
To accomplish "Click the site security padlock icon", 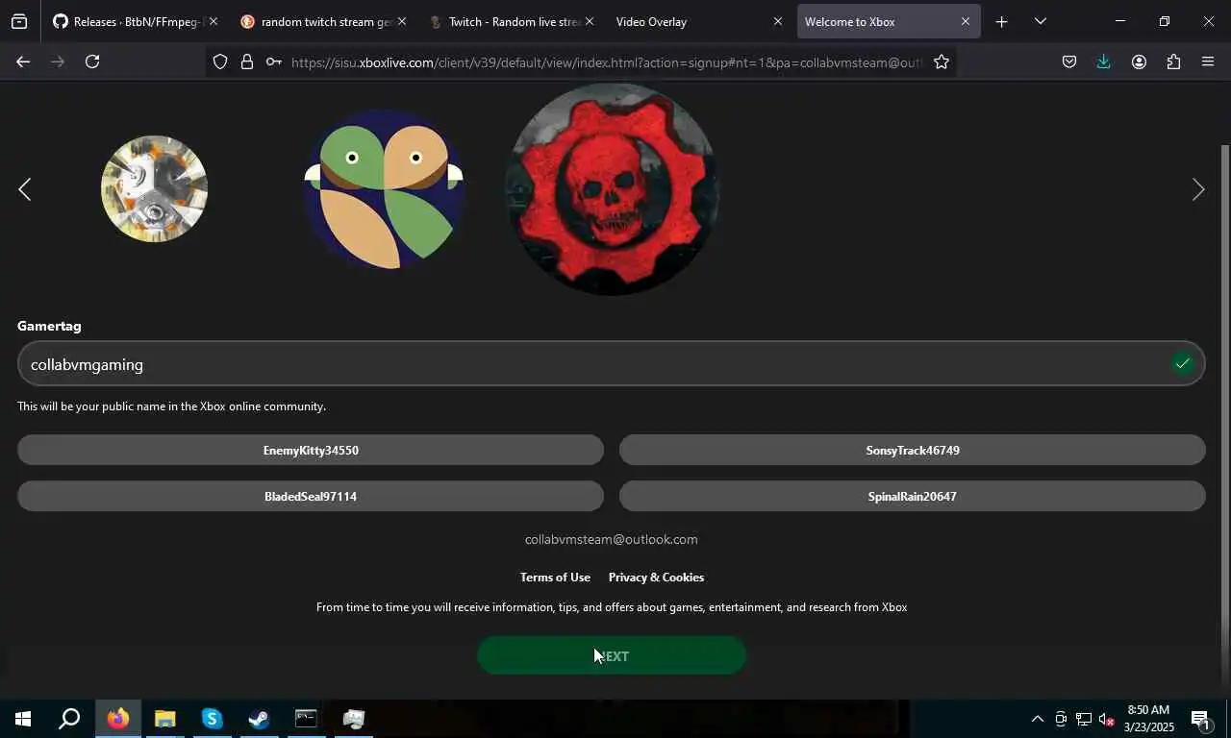I will (247, 61).
